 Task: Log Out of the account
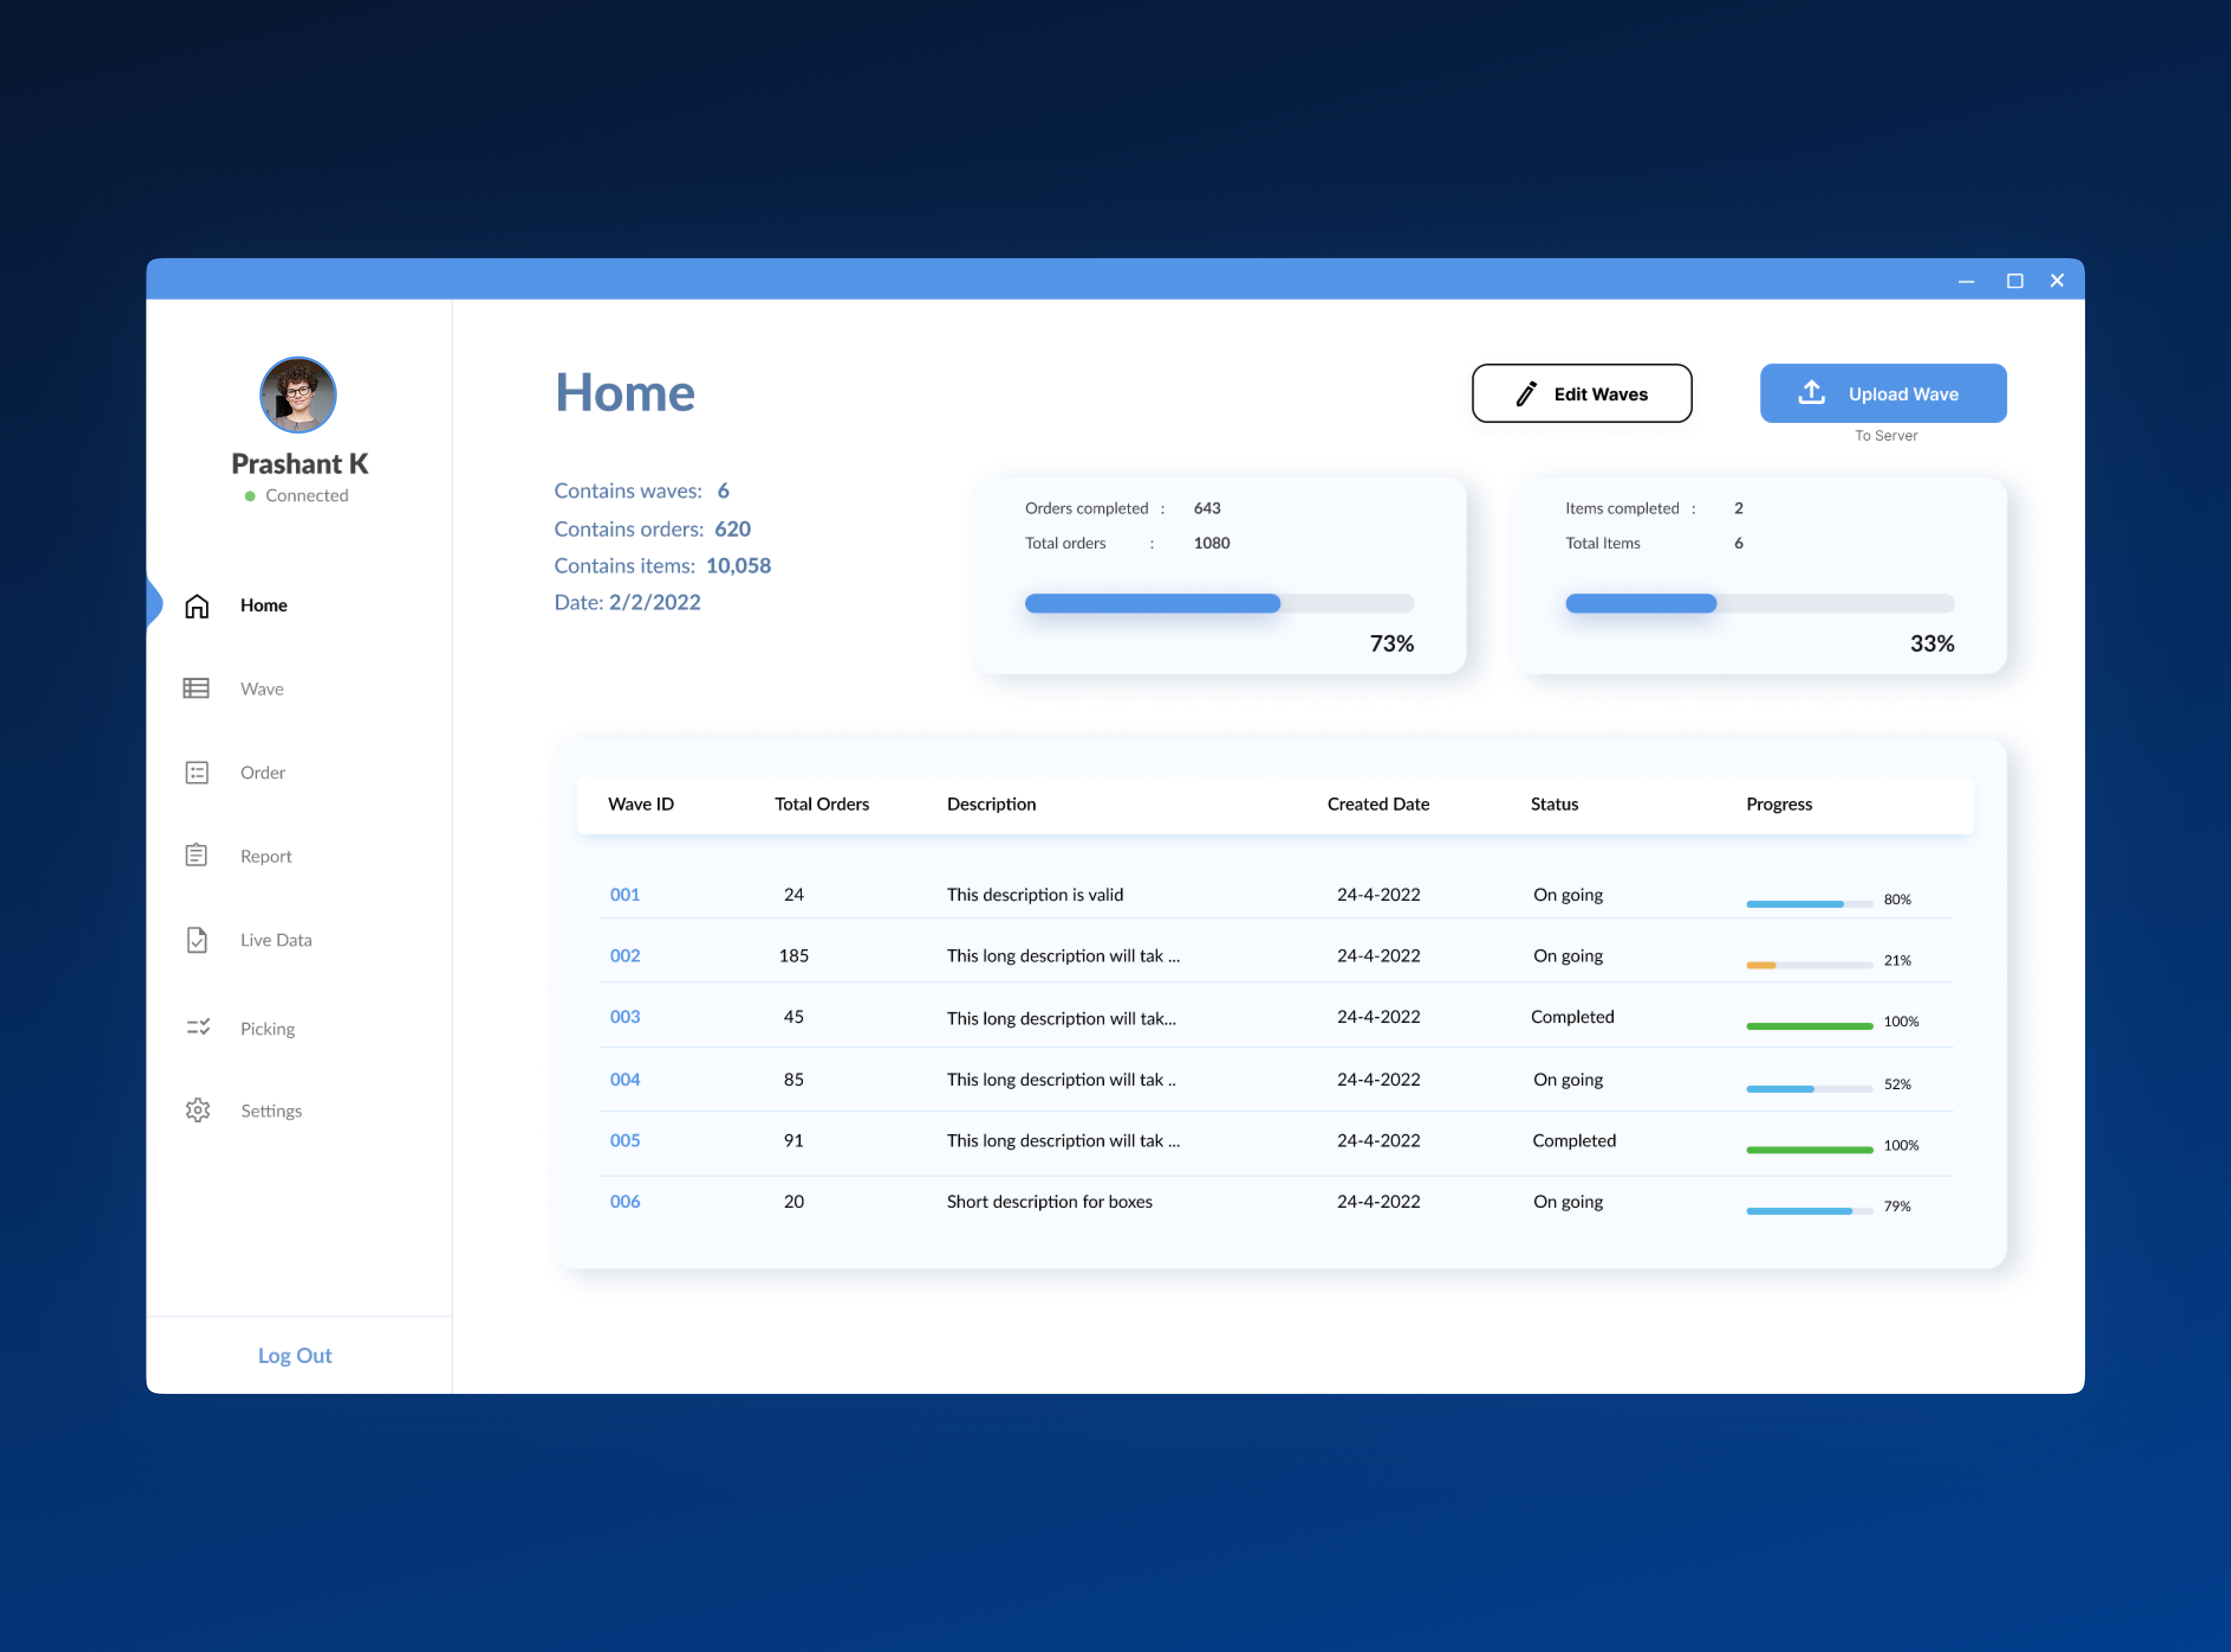295,1356
